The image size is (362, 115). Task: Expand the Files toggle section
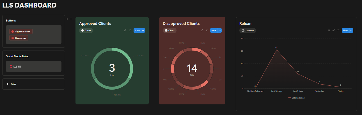point(8,84)
